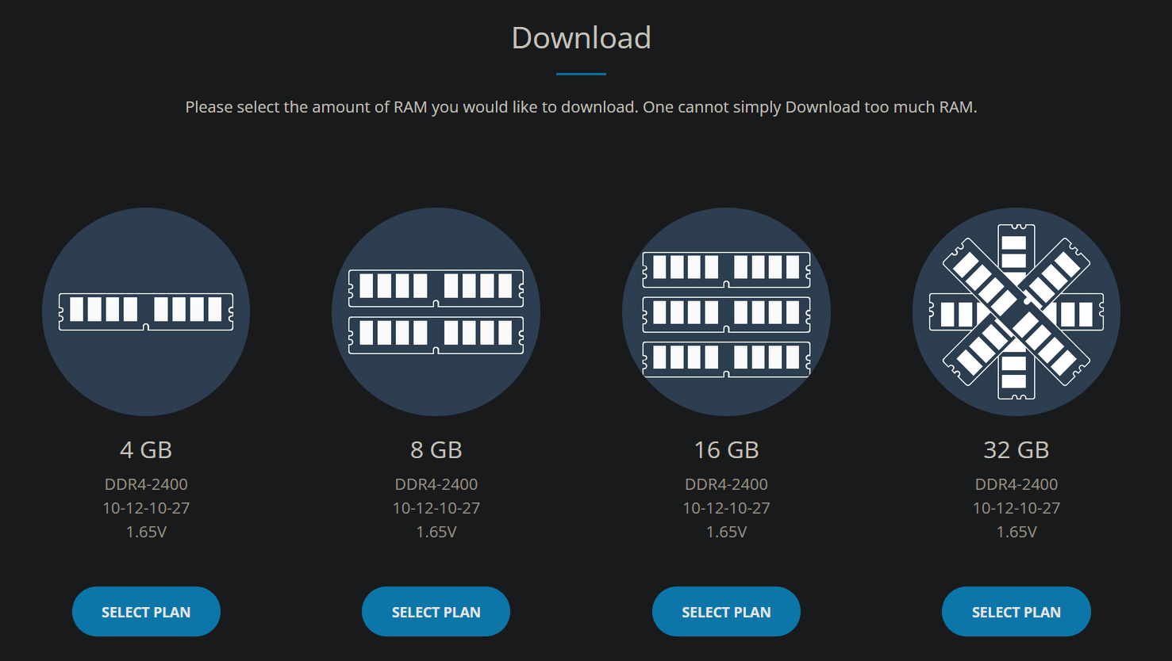This screenshot has width=1172, height=661.
Task: Click the three stacked RAM sticks icon
Action: [x=726, y=311]
